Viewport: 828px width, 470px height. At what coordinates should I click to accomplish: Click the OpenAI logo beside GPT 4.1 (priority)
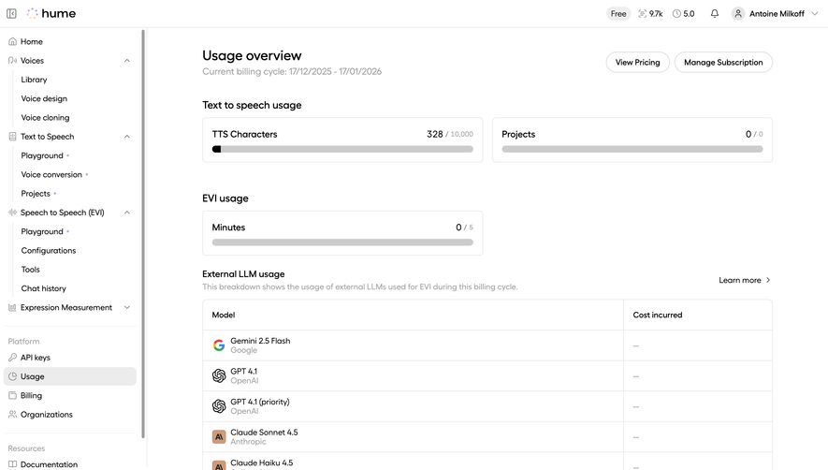click(219, 406)
